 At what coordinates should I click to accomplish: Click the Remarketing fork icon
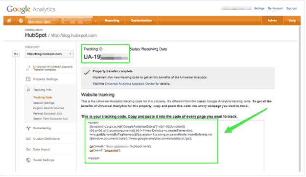28,128
